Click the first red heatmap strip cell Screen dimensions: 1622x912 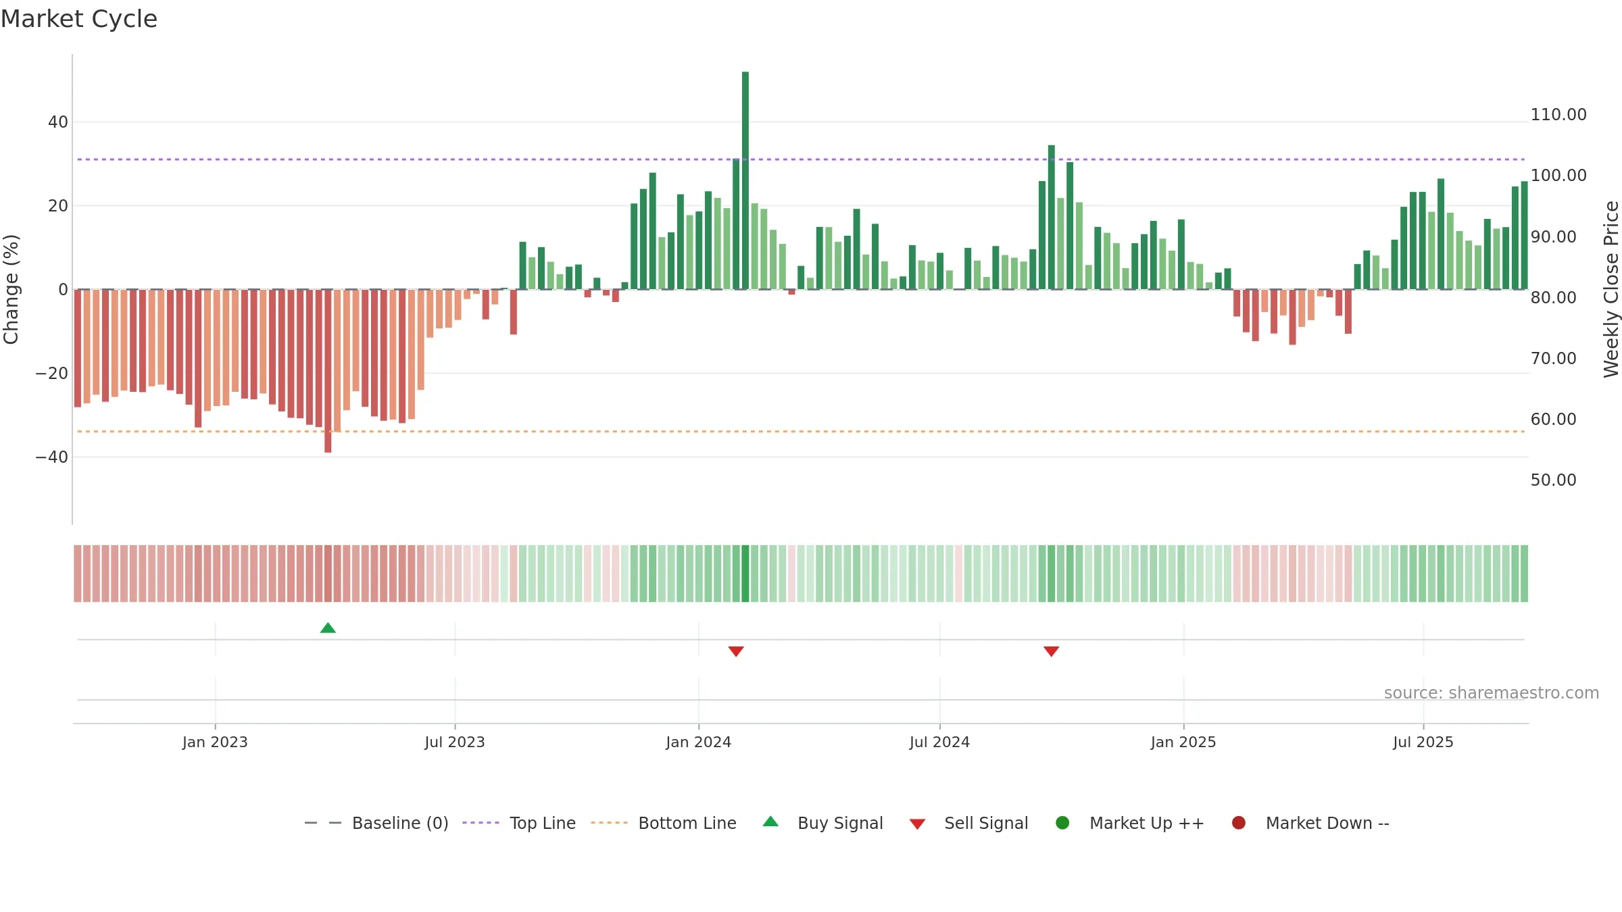coord(78,574)
